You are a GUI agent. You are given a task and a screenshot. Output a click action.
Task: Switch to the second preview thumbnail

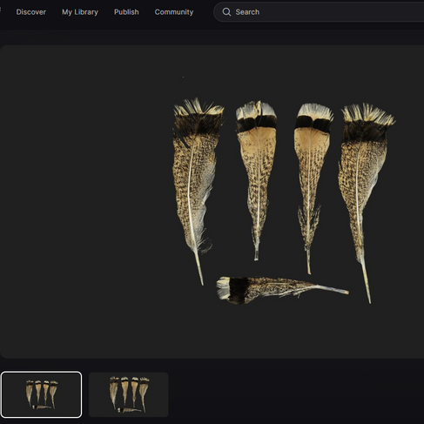(129, 394)
